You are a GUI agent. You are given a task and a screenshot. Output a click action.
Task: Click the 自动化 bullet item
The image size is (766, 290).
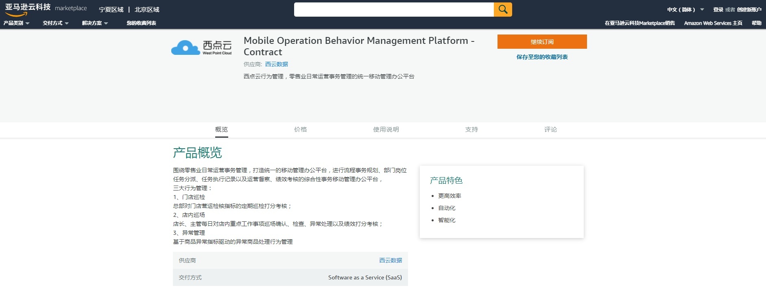click(447, 208)
